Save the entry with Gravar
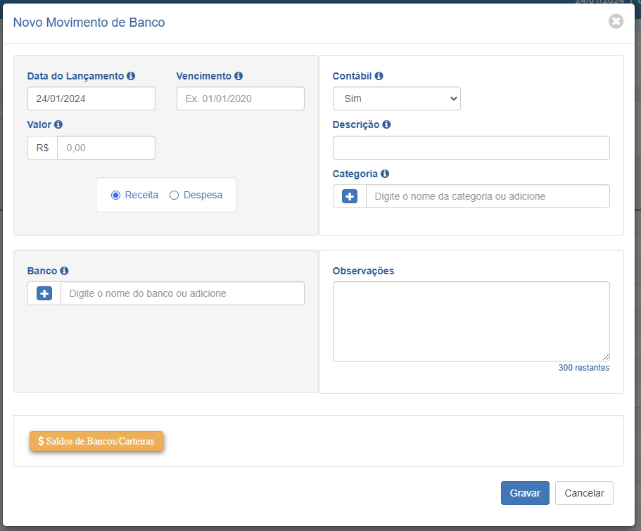This screenshot has width=641, height=531. 525,493
